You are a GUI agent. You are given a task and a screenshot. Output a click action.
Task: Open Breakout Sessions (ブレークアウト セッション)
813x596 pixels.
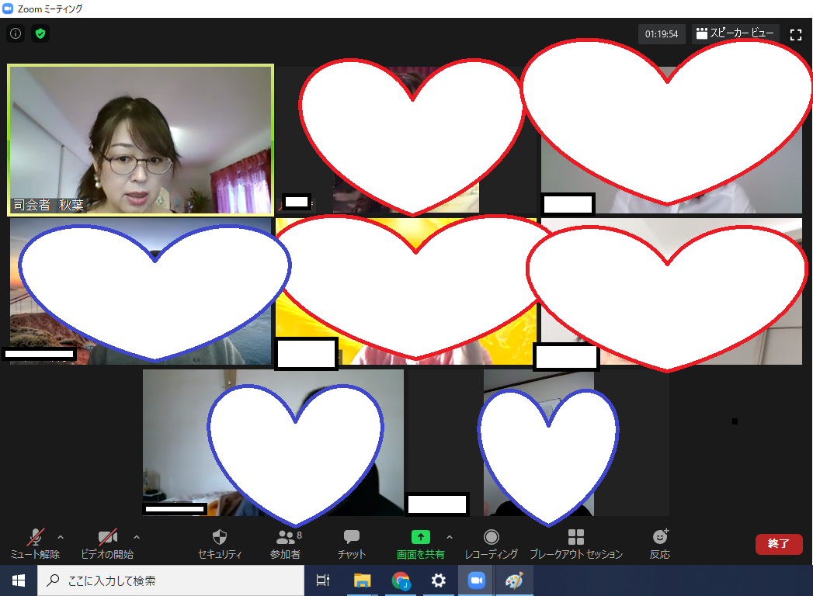click(x=576, y=544)
